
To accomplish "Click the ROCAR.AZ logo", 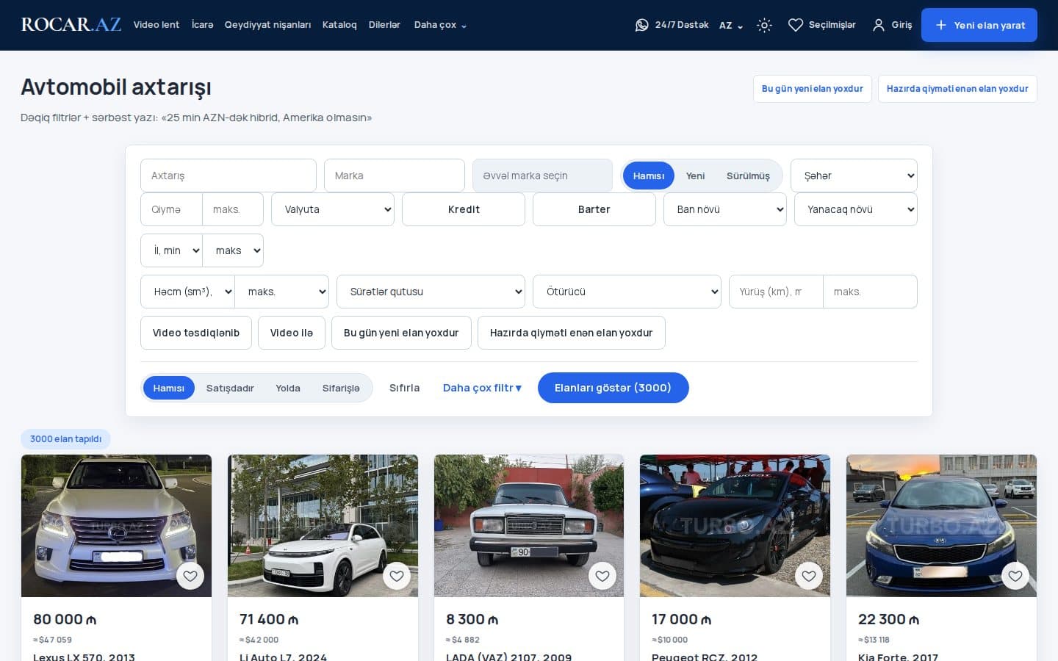I will 71,24.
